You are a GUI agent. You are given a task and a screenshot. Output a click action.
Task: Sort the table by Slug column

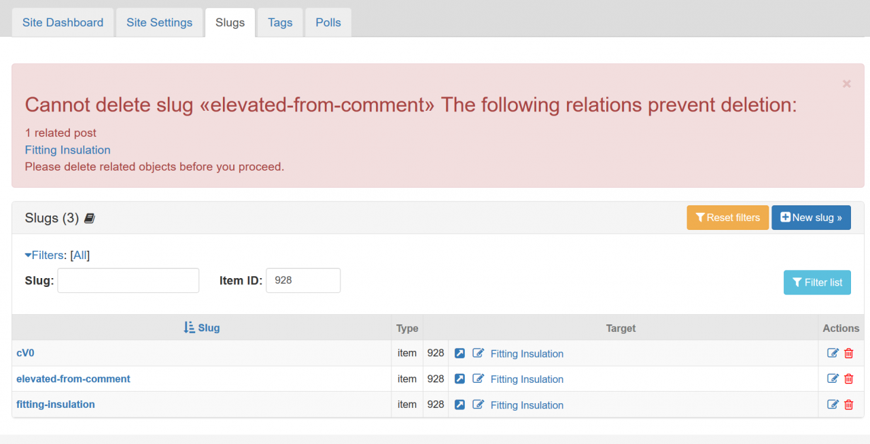[x=202, y=328]
